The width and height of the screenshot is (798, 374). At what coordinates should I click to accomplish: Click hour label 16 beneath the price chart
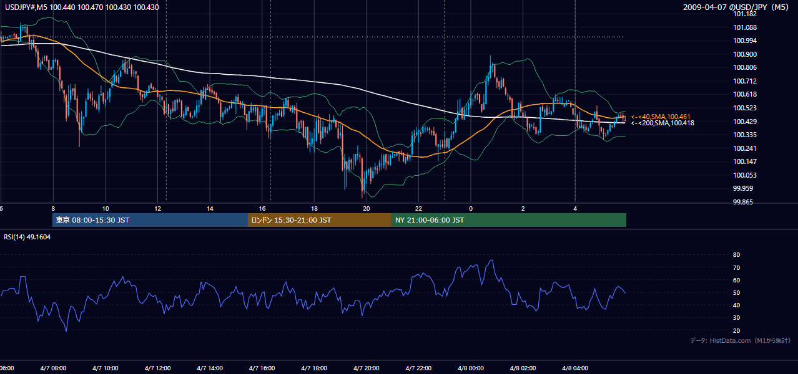tap(262, 209)
